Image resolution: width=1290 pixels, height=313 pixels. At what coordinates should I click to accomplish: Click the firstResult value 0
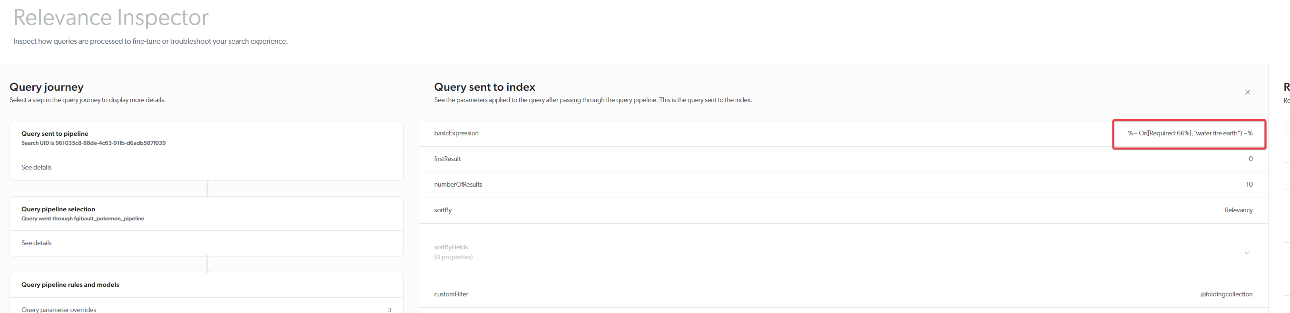pos(1250,159)
